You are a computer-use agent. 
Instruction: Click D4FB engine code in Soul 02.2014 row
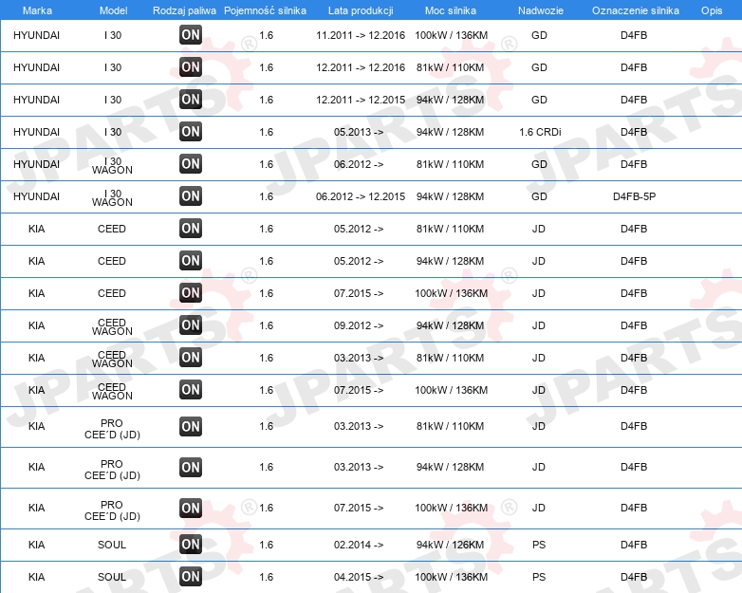[634, 545]
